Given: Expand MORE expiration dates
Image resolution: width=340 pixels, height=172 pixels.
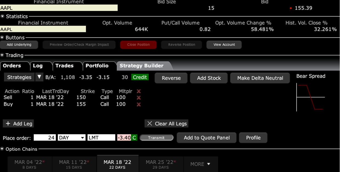Looking at the screenshot, I should click(201, 164).
